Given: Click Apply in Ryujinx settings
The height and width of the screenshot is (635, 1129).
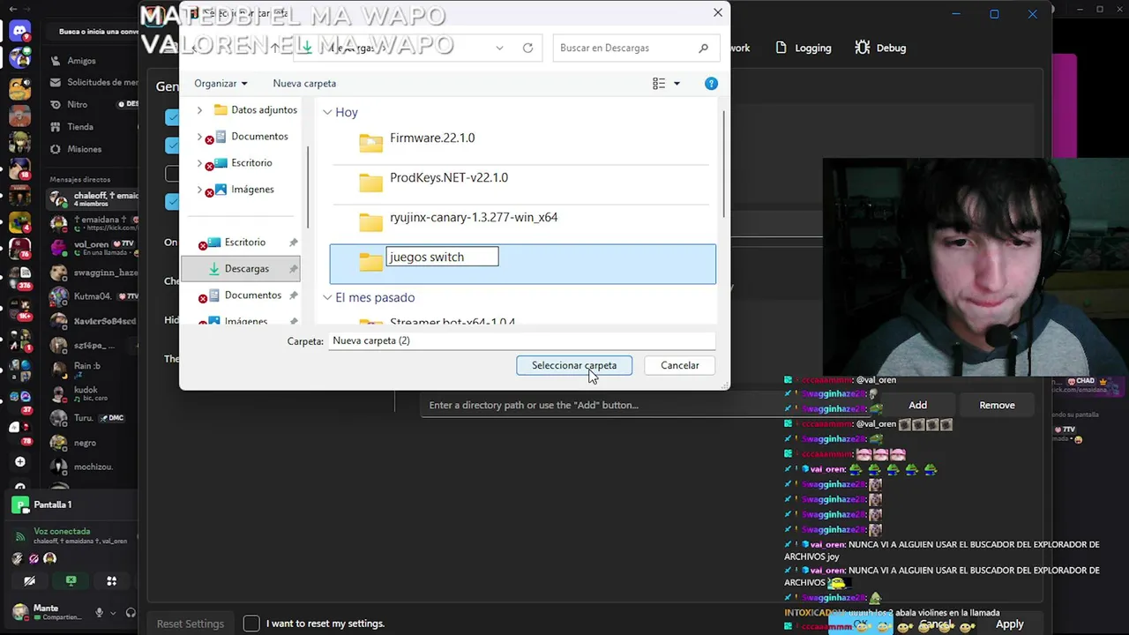Looking at the screenshot, I should tap(1010, 624).
